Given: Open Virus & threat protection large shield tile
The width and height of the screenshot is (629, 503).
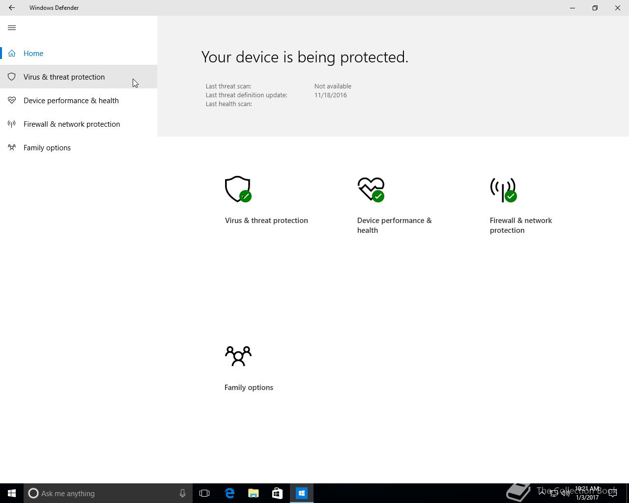Looking at the screenshot, I should pos(238,189).
